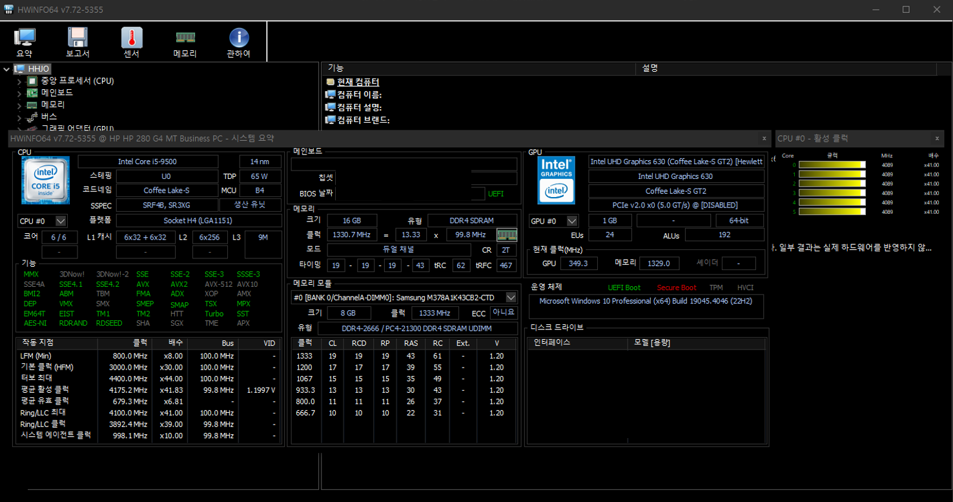953x502 pixels.
Task: Click the 1333 row in memory timings table
Action: [x=404, y=356]
